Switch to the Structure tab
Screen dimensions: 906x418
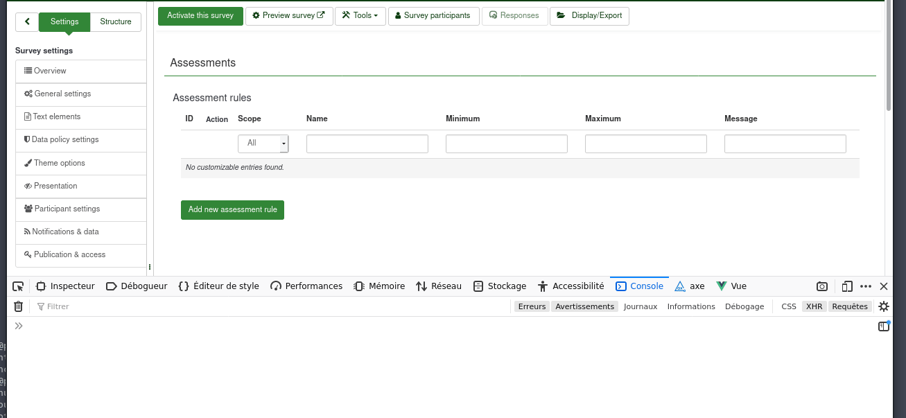(x=116, y=21)
